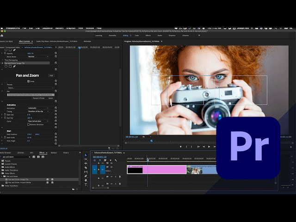Click 32-bit color effects filter badge
The width and height of the screenshot is (296, 222).
[x=38, y=157]
